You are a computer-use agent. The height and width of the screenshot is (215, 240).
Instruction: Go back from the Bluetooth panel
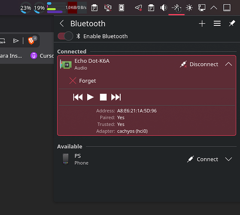click(62, 24)
